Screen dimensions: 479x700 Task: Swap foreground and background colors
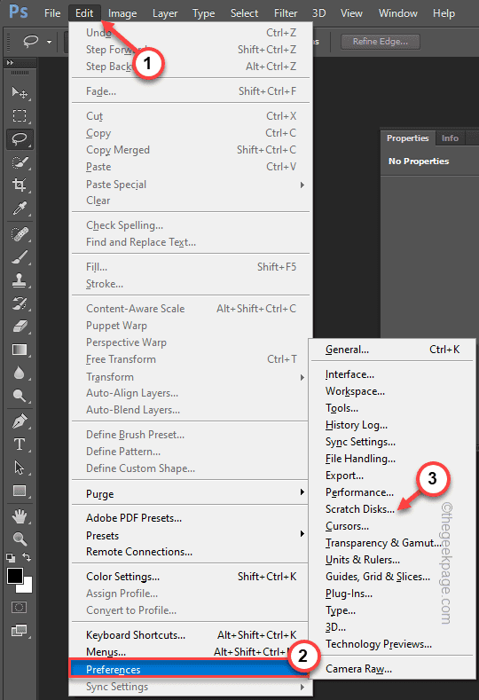27,557
